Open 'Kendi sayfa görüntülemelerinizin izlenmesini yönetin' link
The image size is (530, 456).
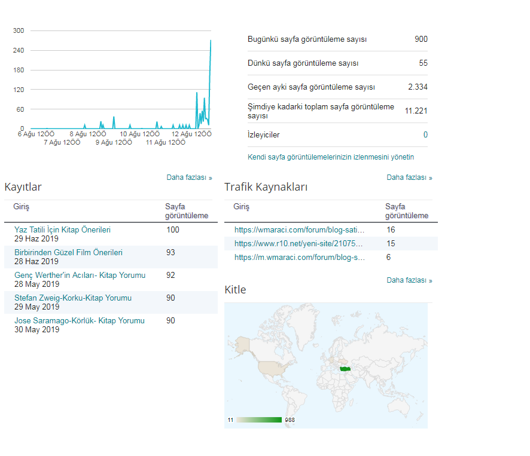tap(331, 157)
